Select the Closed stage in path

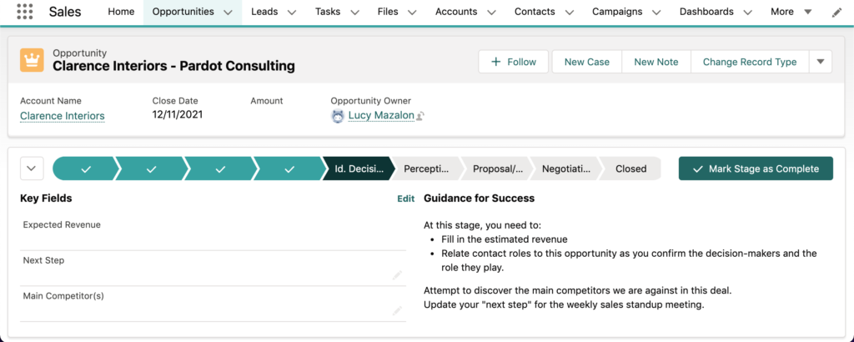(x=630, y=168)
